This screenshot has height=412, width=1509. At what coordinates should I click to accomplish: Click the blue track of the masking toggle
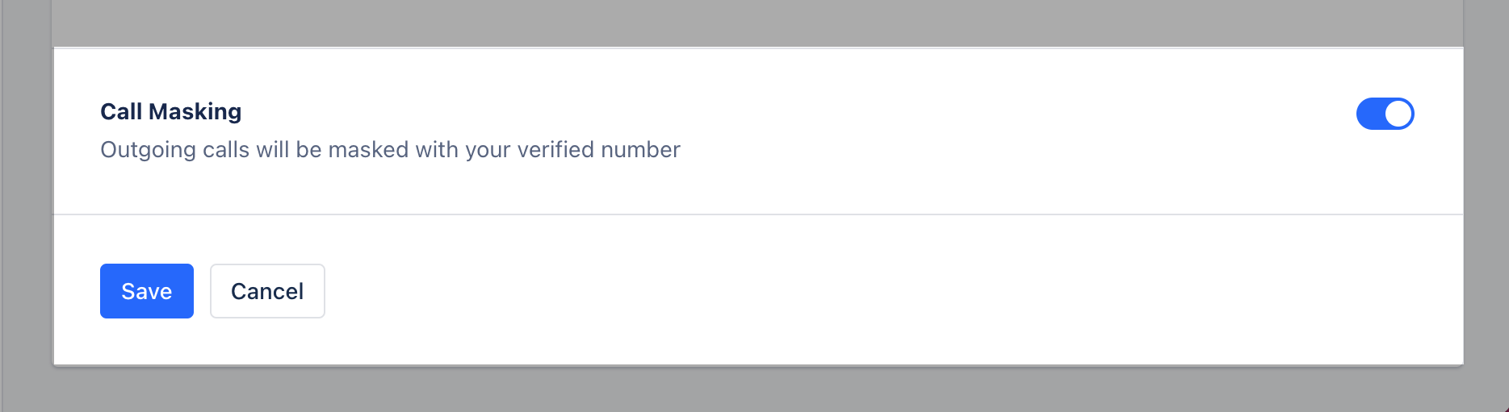click(1370, 114)
